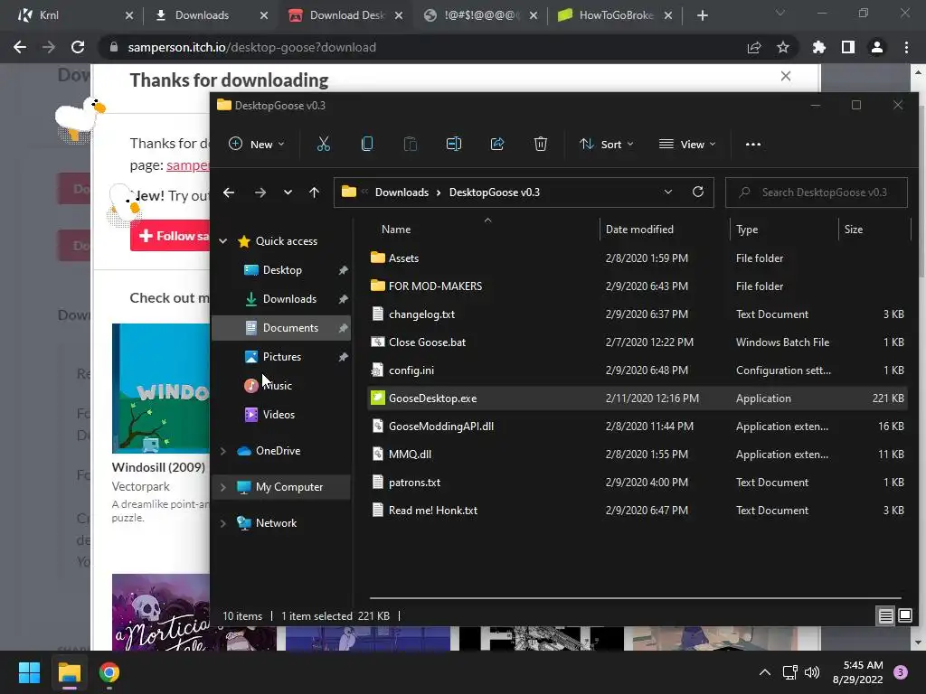Select GooseModdingAPI.dll file
This screenshot has width=926, height=694.
[x=638, y=427]
